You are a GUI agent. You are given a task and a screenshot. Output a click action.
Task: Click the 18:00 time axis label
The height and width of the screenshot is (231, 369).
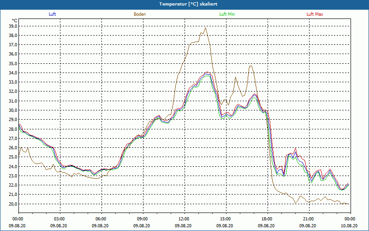pos(267,219)
